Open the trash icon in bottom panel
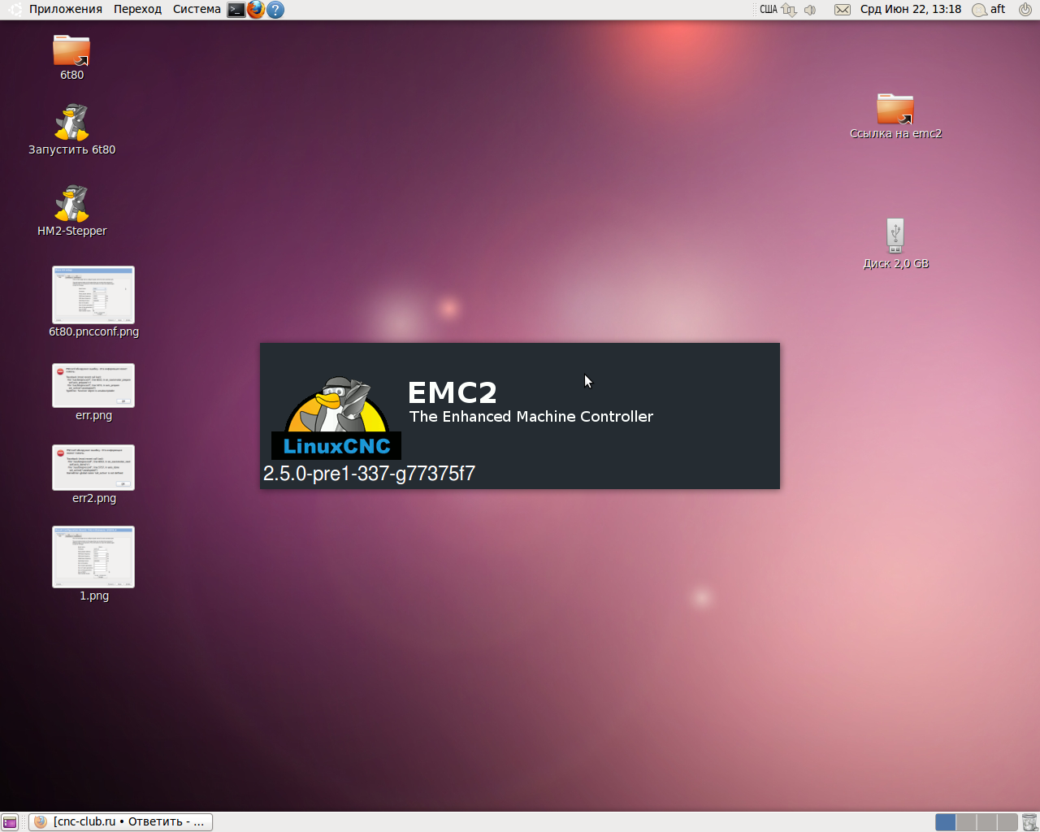The width and height of the screenshot is (1040, 832). point(1029,822)
